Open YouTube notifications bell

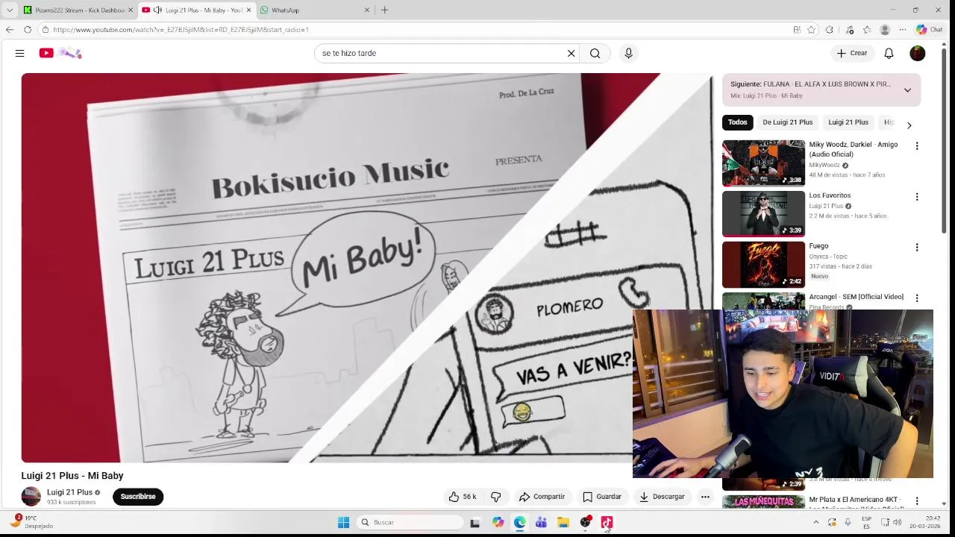pyautogui.click(x=889, y=53)
